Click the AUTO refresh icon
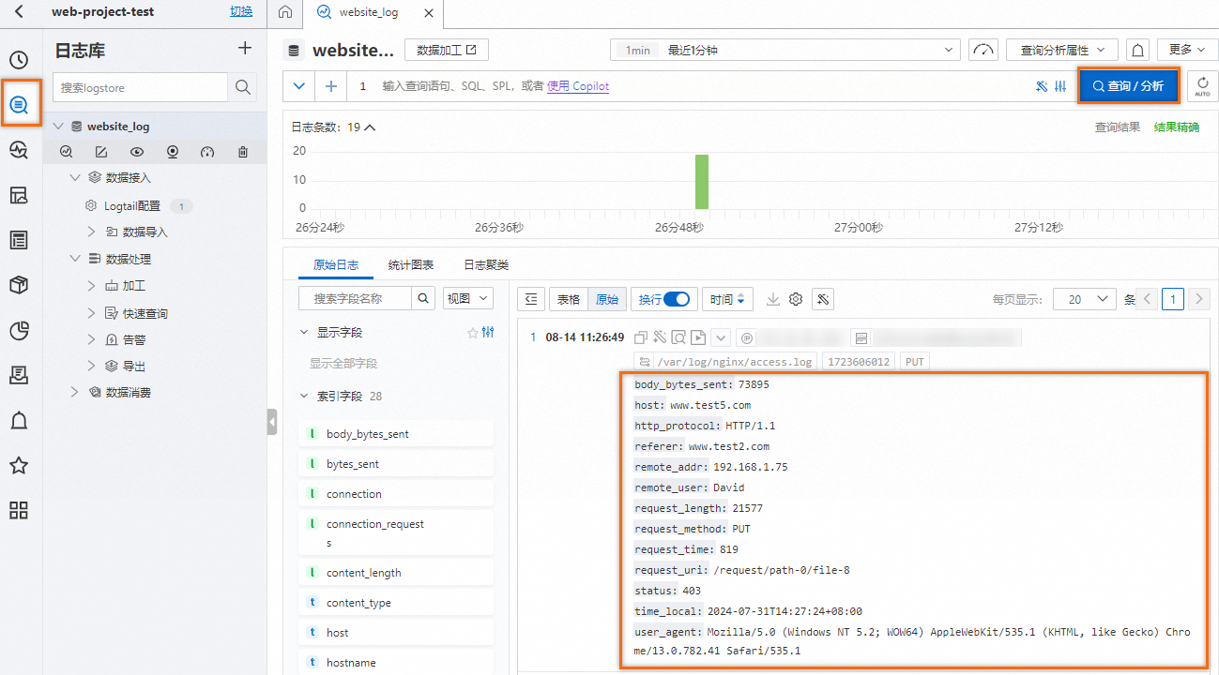This screenshot has height=675, width=1219. coord(1202,86)
